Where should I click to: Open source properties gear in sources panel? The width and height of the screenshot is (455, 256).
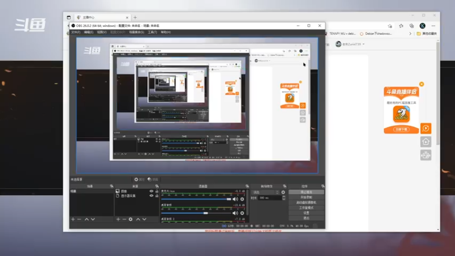[131, 219]
